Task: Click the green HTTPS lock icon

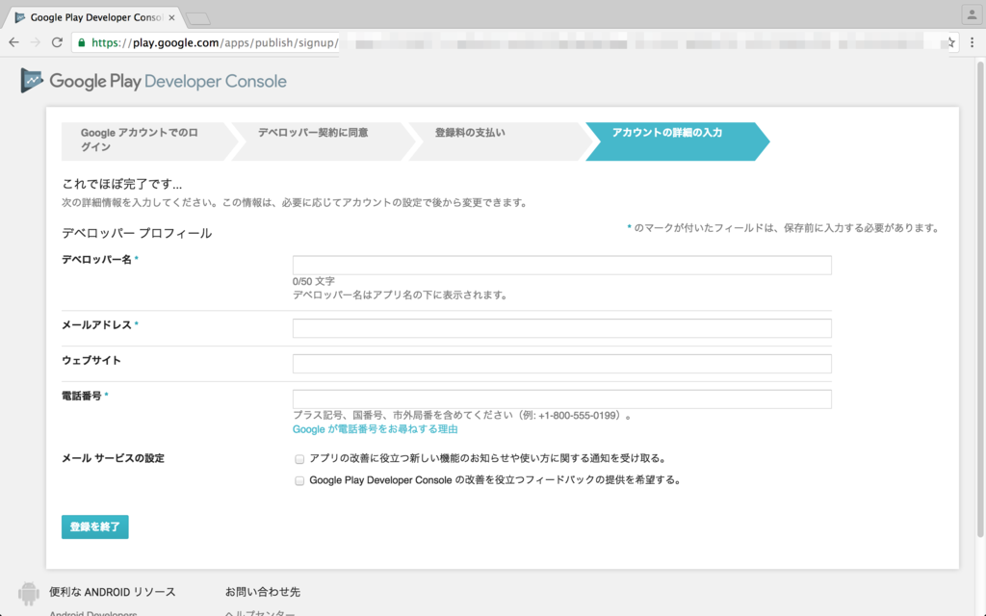Action: click(82, 42)
